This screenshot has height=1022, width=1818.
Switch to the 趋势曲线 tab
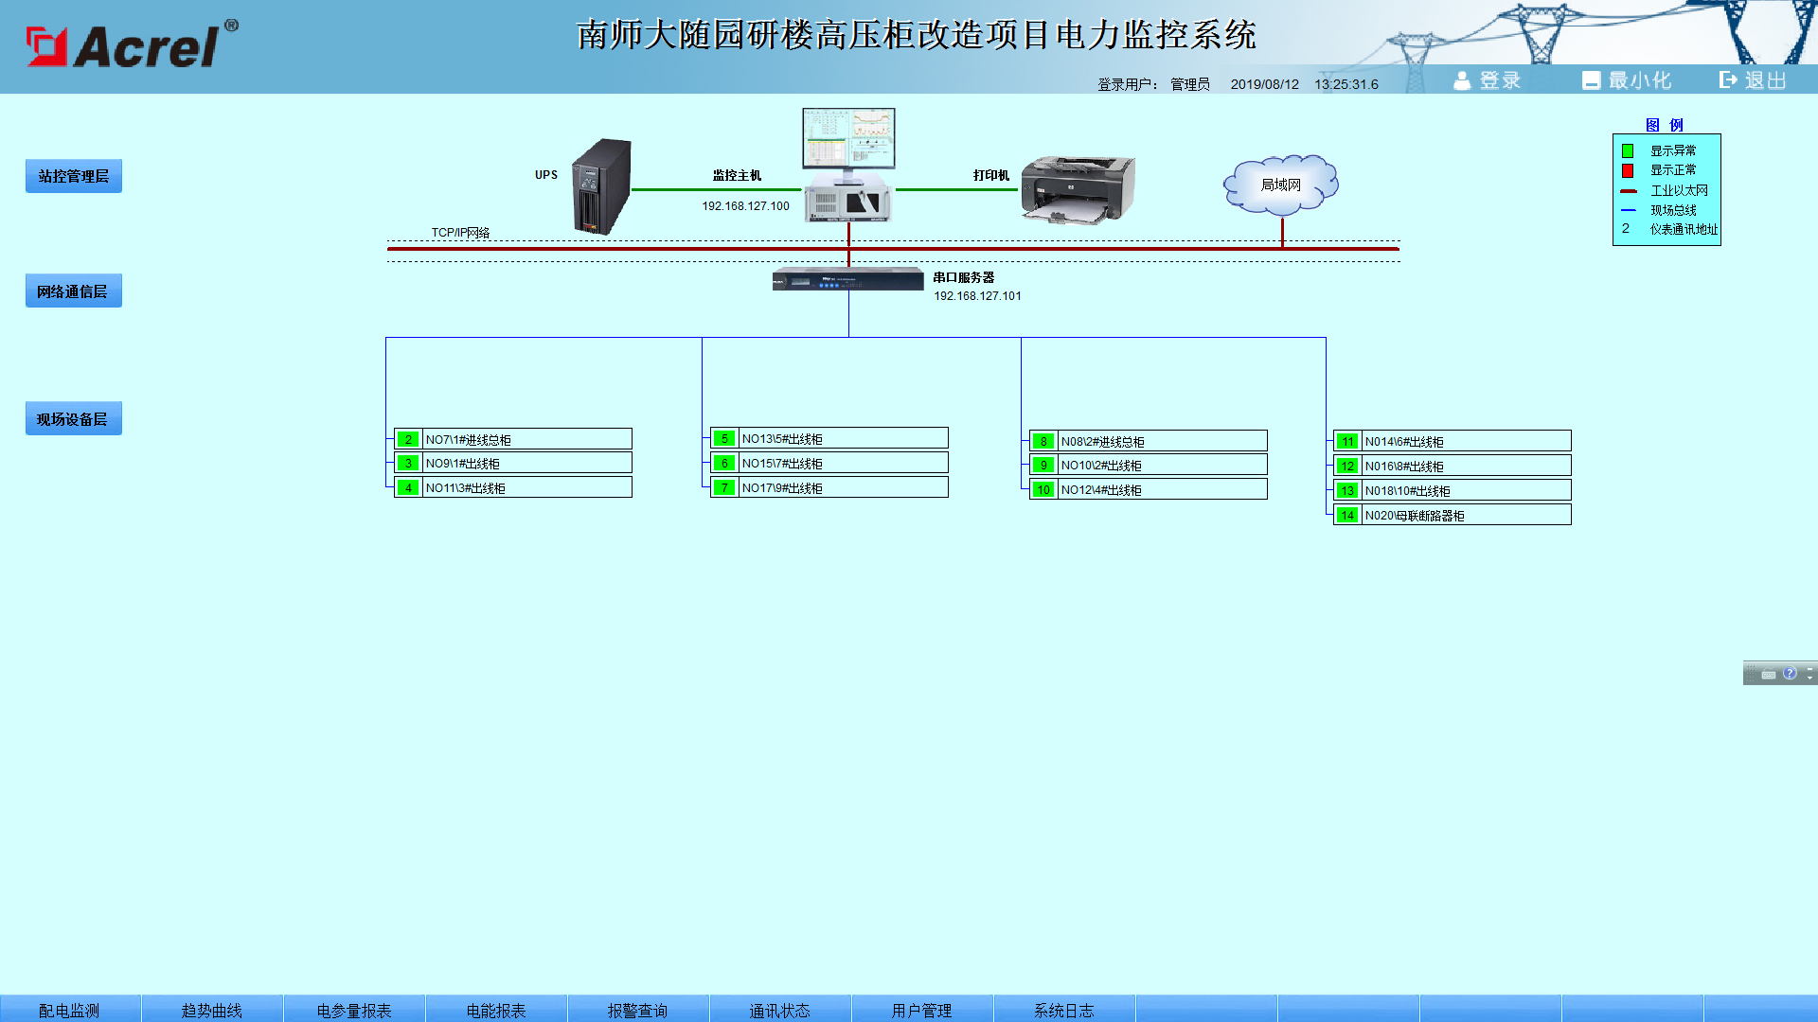click(211, 1010)
